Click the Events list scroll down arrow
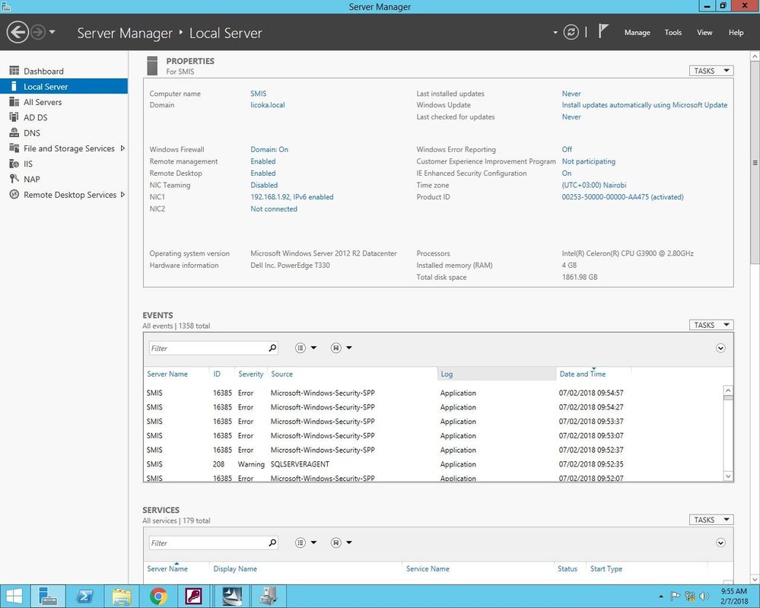Screen dimensions: 760x608 click(x=728, y=476)
